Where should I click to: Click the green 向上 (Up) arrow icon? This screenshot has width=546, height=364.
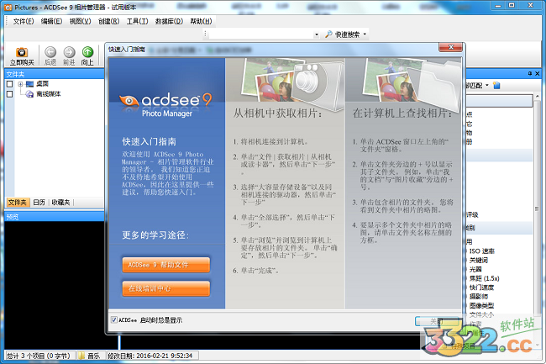pos(87,52)
